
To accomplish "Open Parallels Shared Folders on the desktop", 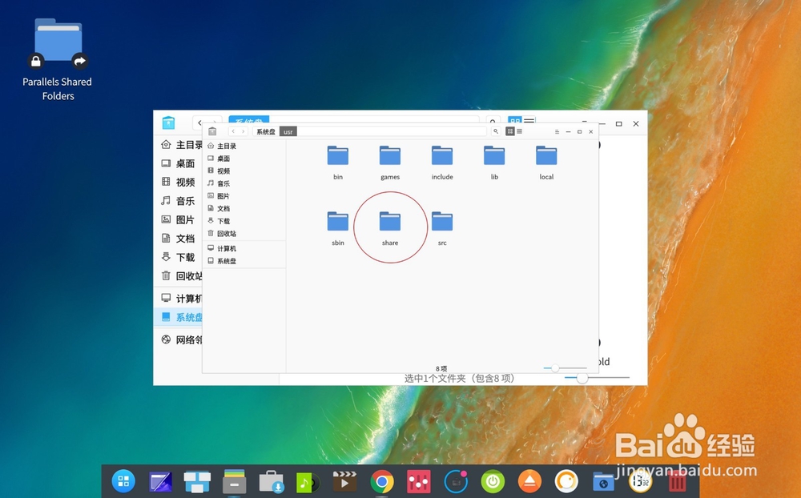I will [57, 40].
